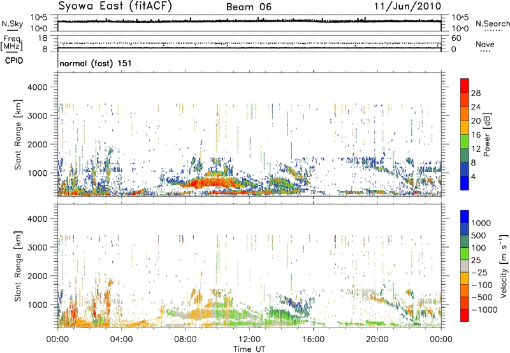Click the '28' label on Power scale
The image size is (510, 353).
[476, 93]
